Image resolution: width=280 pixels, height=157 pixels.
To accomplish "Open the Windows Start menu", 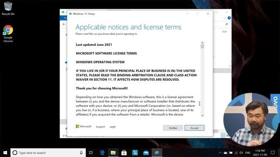I will point(5,153).
